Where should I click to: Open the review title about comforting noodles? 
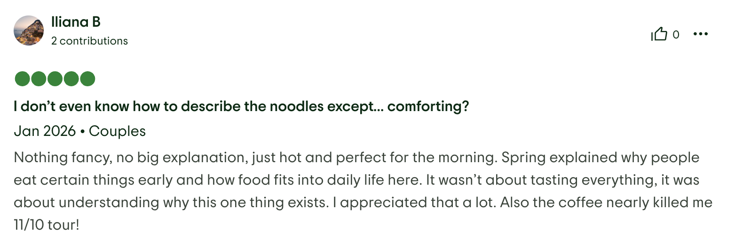241,106
